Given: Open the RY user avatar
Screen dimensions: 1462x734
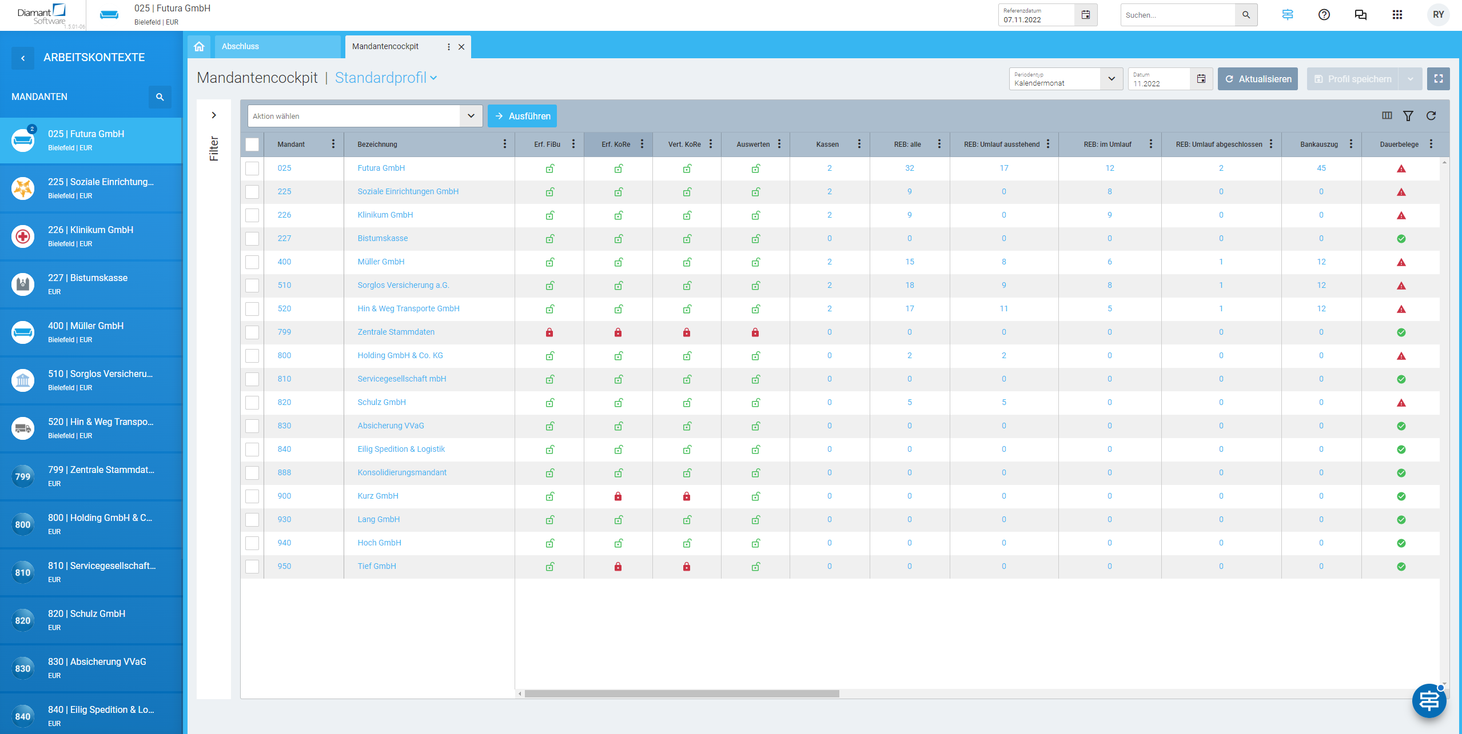Looking at the screenshot, I should click(x=1439, y=15).
